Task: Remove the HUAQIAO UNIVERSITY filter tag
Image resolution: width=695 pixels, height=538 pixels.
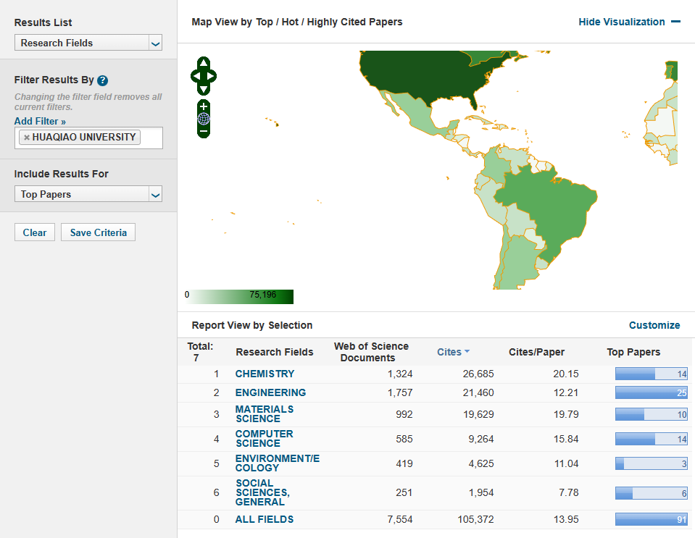Action: click(27, 138)
